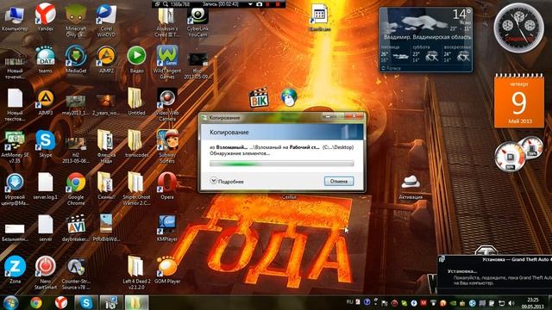
Task: Open Google Chrome desktop shortcut
Action: tap(76, 183)
